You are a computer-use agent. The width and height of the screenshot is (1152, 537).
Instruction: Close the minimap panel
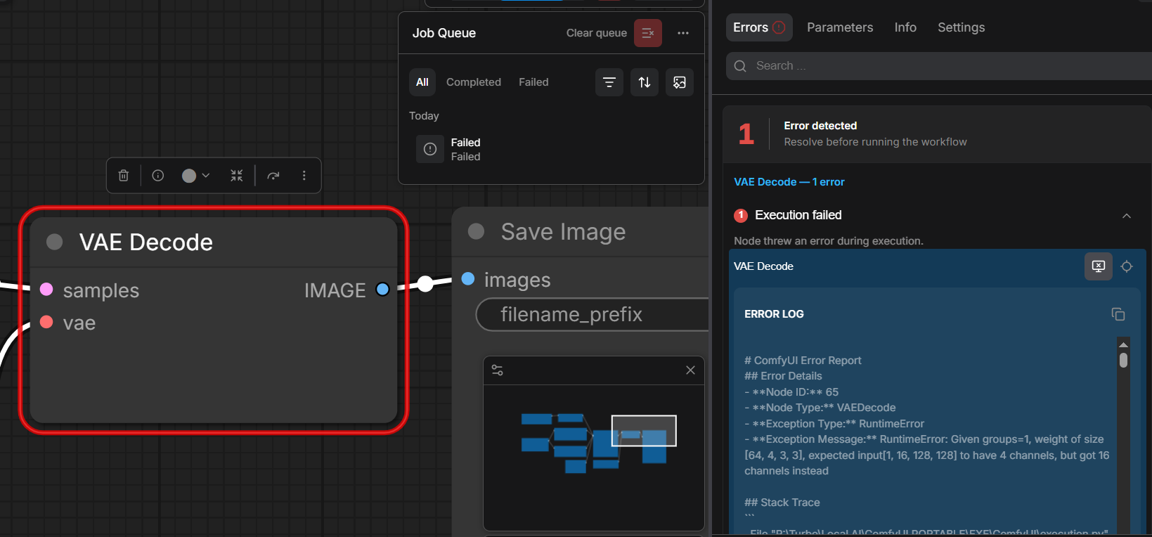690,370
